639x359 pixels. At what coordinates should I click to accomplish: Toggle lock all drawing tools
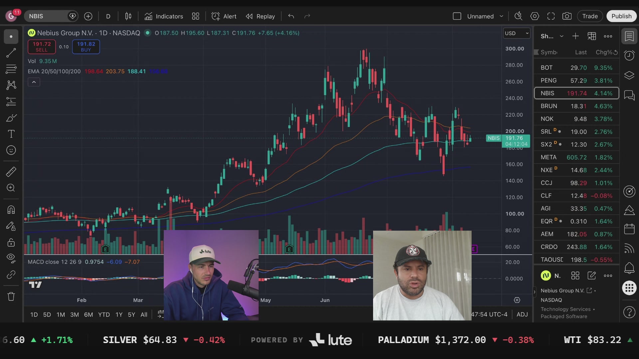[x=11, y=242]
